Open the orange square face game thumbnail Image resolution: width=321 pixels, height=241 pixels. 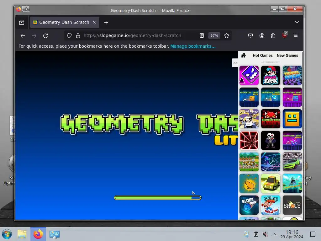(292, 119)
